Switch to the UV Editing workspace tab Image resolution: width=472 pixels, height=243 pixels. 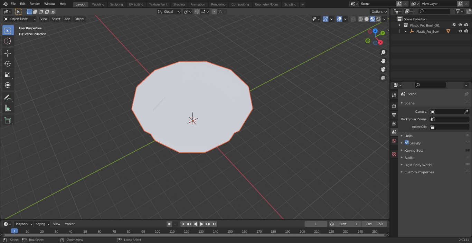tap(136, 4)
